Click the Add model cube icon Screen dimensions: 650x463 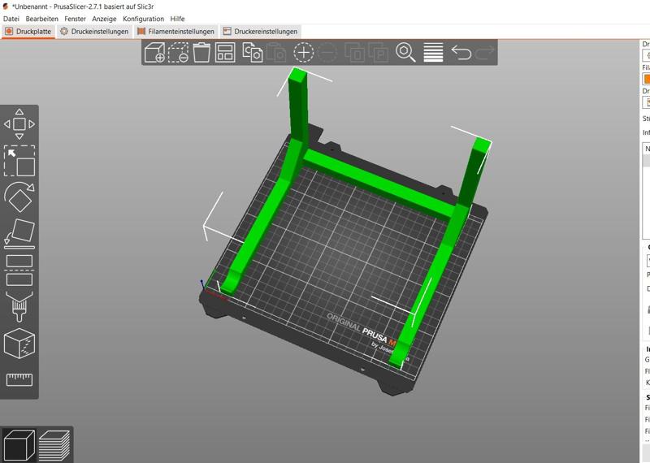coord(154,53)
